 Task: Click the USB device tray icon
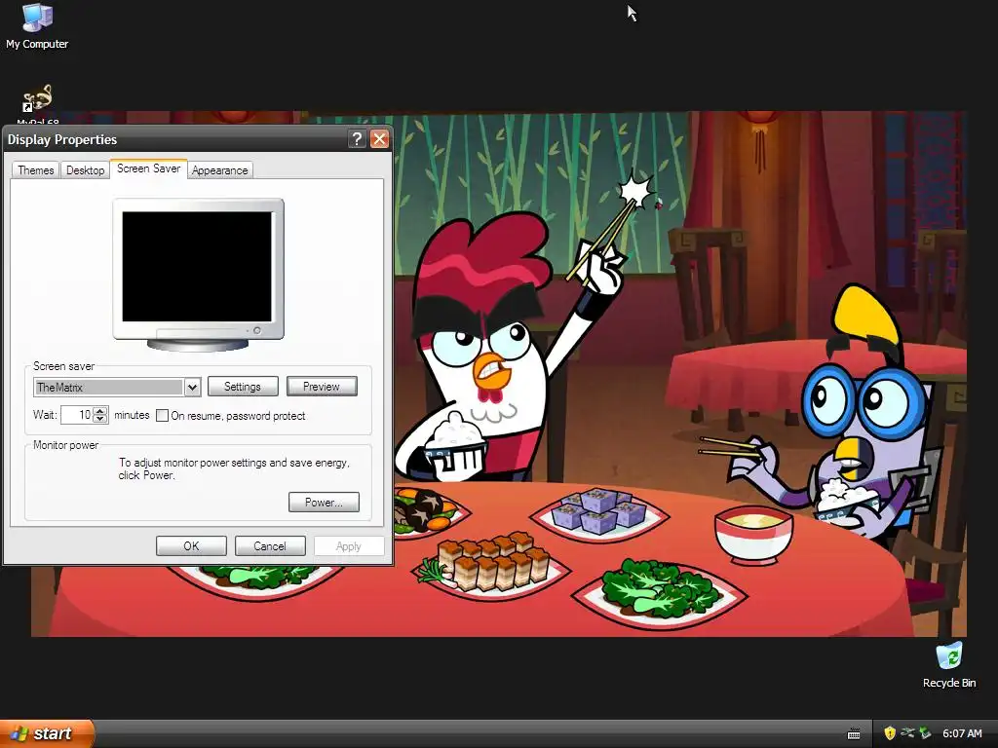pyautogui.click(x=907, y=733)
